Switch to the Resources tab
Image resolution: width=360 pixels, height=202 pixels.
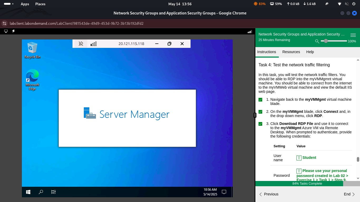coord(291,52)
